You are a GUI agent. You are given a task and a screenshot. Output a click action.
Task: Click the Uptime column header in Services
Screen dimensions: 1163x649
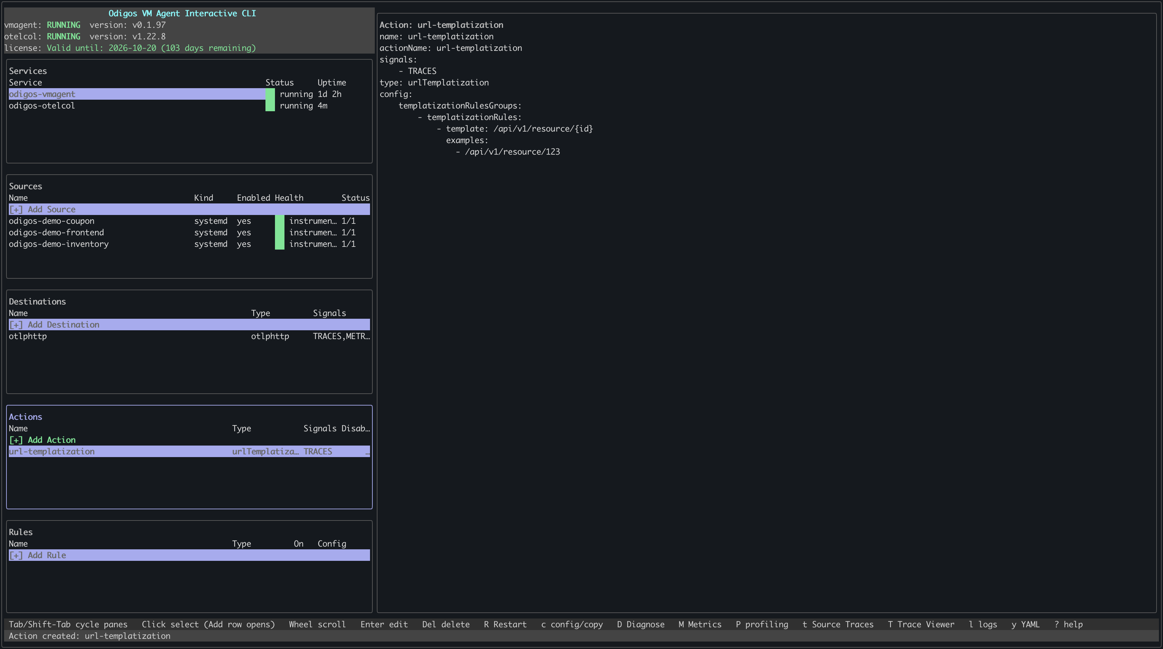click(x=332, y=83)
